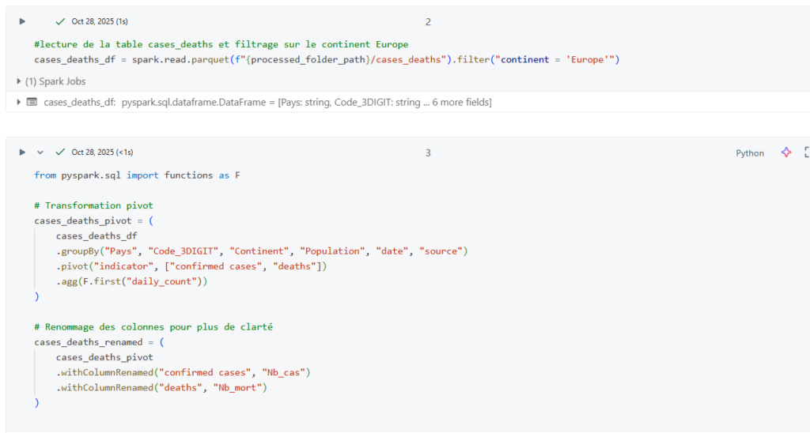
Task: Click the Oct 28, 2025 (1s) run timestamp
Action: (99, 21)
